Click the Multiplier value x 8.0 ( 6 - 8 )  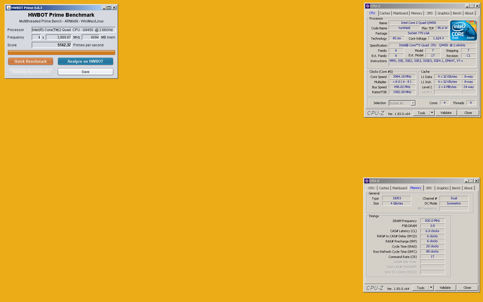click(402, 82)
